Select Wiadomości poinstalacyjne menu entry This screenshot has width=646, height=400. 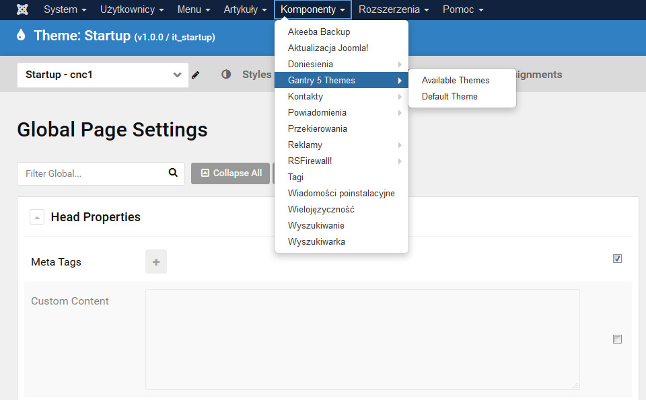pyautogui.click(x=341, y=194)
